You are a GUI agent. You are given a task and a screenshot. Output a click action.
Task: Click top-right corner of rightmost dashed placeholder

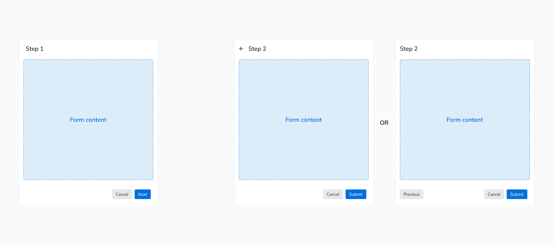click(529, 60)
